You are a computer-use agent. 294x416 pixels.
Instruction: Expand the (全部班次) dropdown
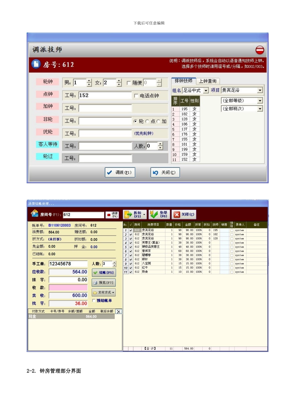point(260,109)
